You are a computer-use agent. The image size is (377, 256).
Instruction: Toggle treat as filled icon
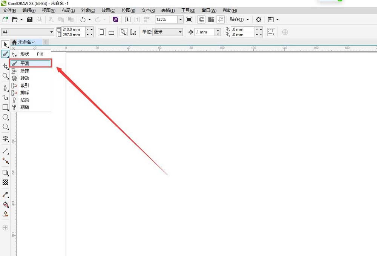271,32
